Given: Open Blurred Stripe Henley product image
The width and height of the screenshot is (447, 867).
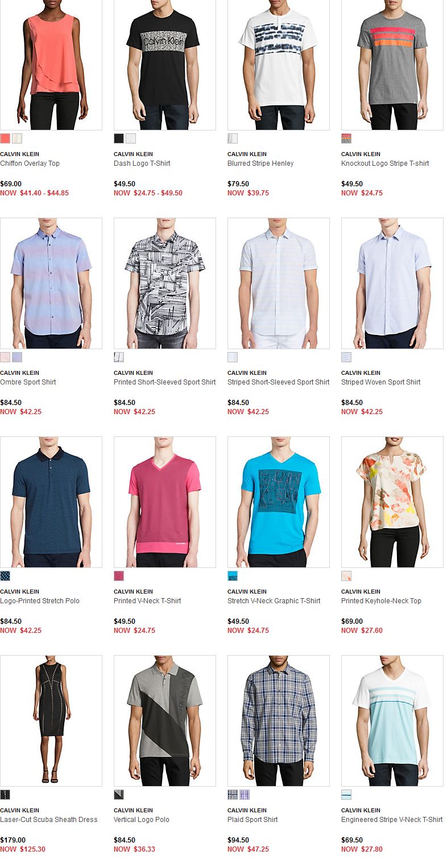Looking at the screenshot, I should point(279,65).
